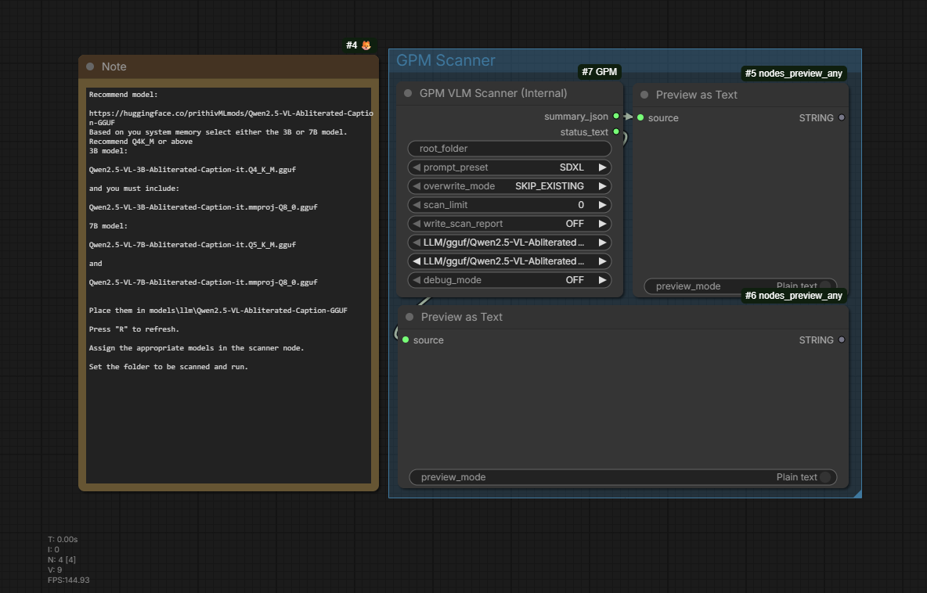Decrease scan_limit with its left arrow
The width and height of the screenshot is (927, 593).
[417, 205]
